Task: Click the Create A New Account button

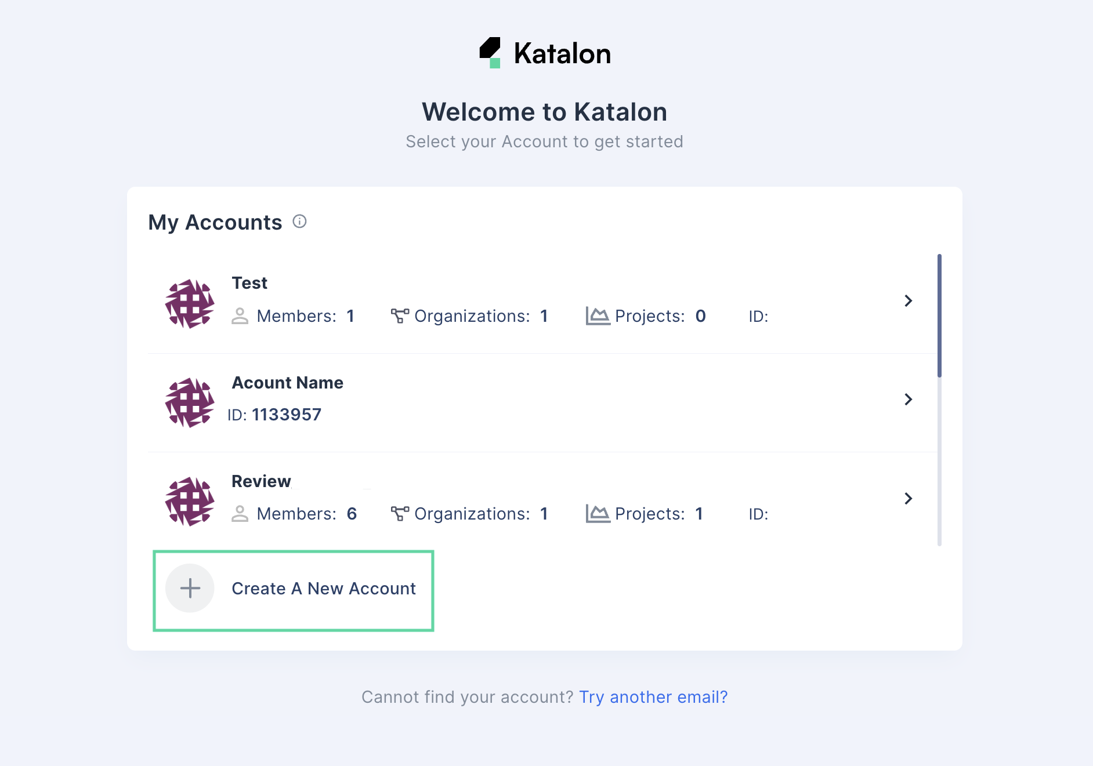Action: pos(294,589)
